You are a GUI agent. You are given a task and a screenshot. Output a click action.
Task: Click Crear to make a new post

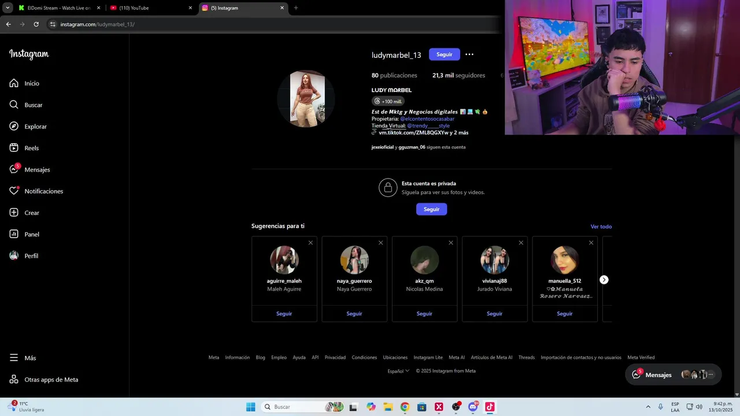coord(24,213)
